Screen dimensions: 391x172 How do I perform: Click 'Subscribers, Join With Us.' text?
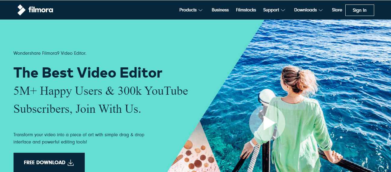click(77, 109)
